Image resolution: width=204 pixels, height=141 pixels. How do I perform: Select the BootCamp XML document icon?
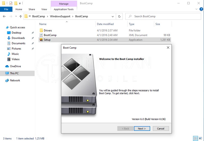41,35
